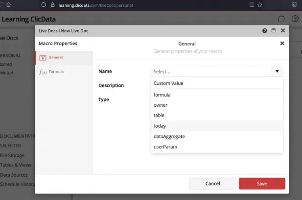Screen dimensions: 302x200
Task: Click the shield icon in browser toolbar
Action: coord(294,4)
